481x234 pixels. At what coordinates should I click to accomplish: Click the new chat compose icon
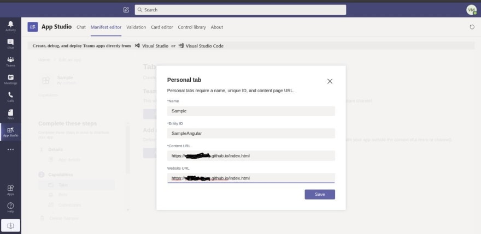[x=126, y=10]
